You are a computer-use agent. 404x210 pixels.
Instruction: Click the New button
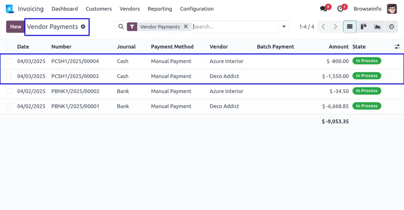[16, 27]
